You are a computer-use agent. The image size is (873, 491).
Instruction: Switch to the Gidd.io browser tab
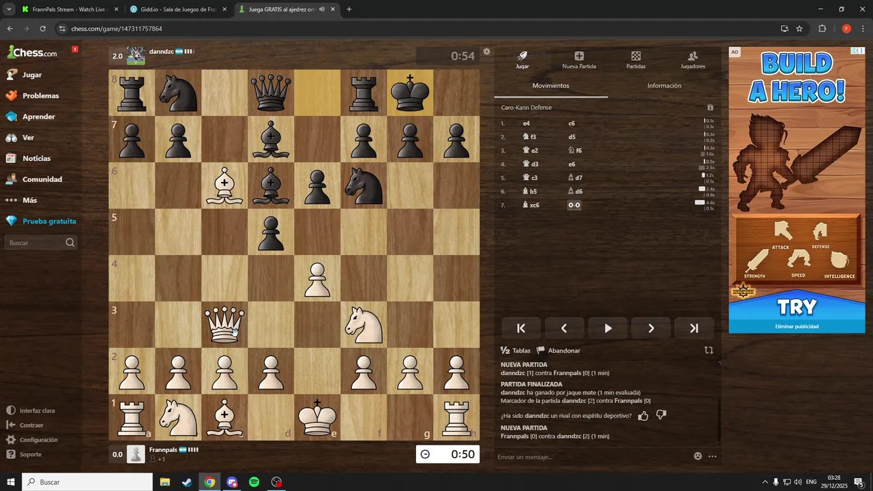[177, 10]
